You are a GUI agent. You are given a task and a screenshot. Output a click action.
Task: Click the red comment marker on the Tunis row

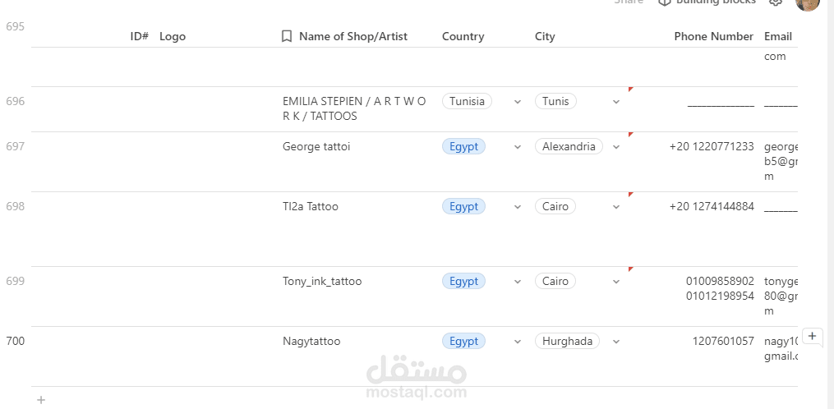(630, 89)
